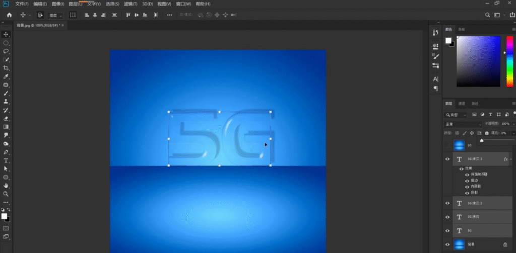Click the lock all icon in layers panel
The width and height of the screenshot is (516, 253).
[486, 133]
